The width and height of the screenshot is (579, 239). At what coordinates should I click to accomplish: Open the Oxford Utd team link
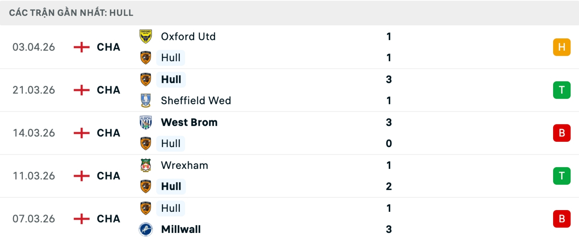click(188, 37)
